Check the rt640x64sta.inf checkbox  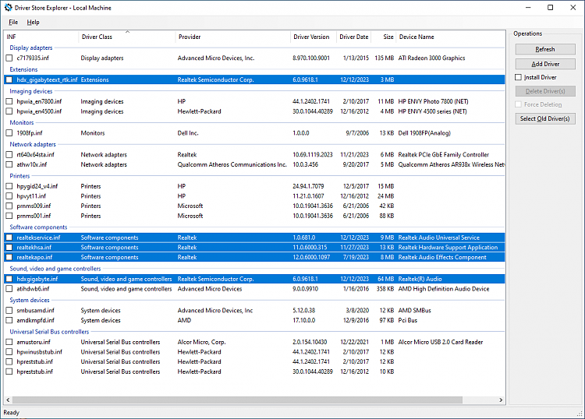[x=9, y=154]
